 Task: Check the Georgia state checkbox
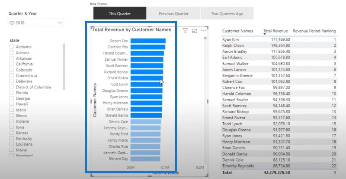tap(12, 98)
